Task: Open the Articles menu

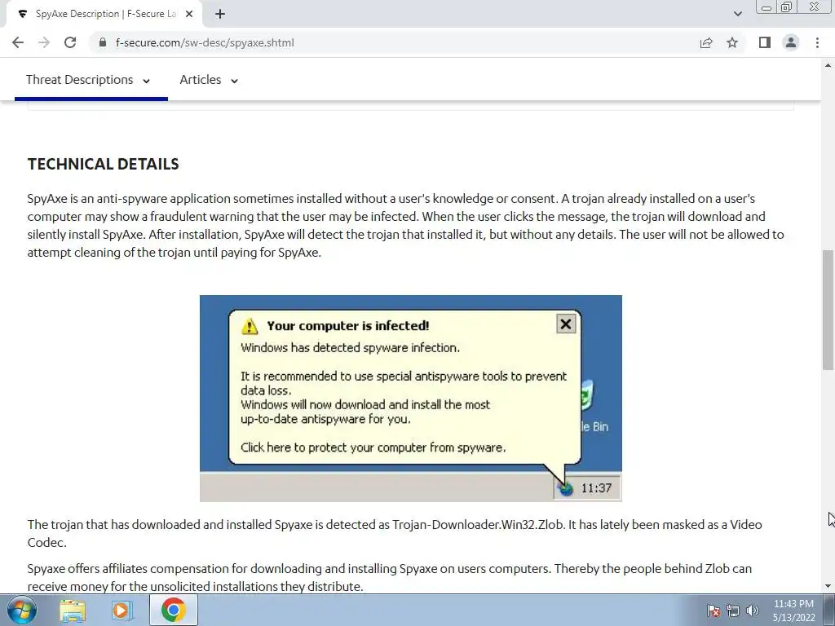Action: pyautogui.click(x=209, y=80)
